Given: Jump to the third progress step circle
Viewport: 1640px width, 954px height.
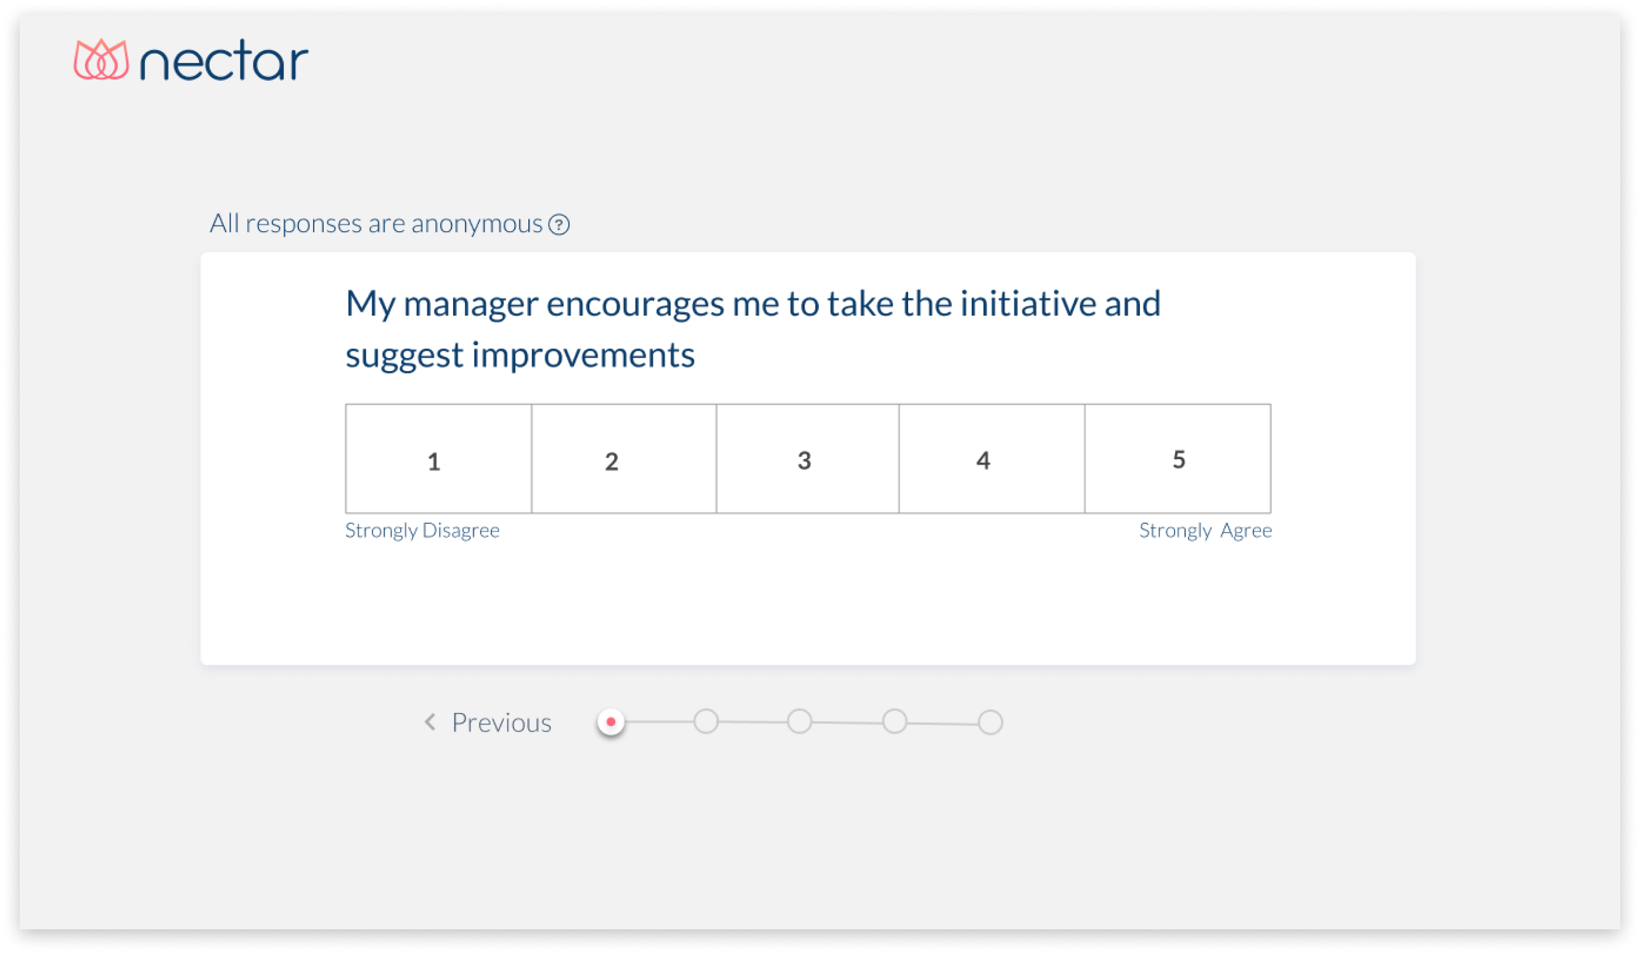Looking at the screenshot, I should (x=799, y=722).
